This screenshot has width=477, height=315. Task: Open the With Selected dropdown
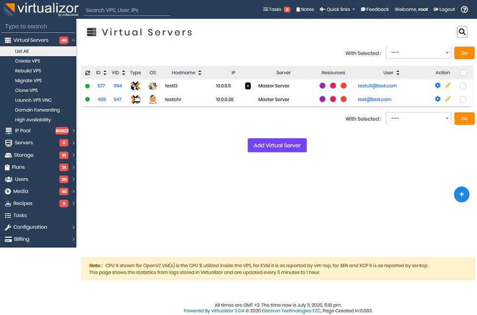point(418,52)
